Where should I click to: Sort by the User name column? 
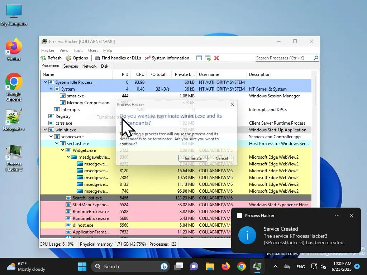[x=221, y=74]
